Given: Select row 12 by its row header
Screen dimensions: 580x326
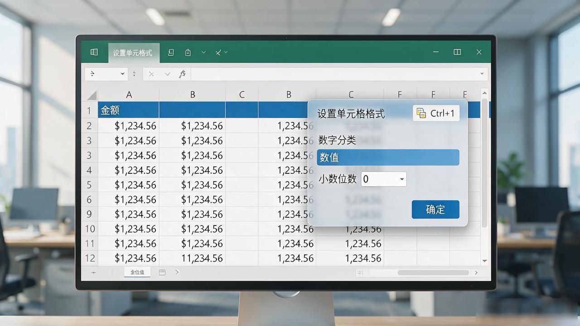Looking at the screenshot, I should [90, 258].
